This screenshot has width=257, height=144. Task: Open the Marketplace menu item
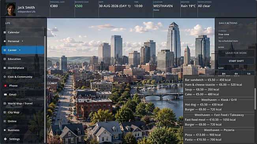pyautogui.click(x=23, y=68)
